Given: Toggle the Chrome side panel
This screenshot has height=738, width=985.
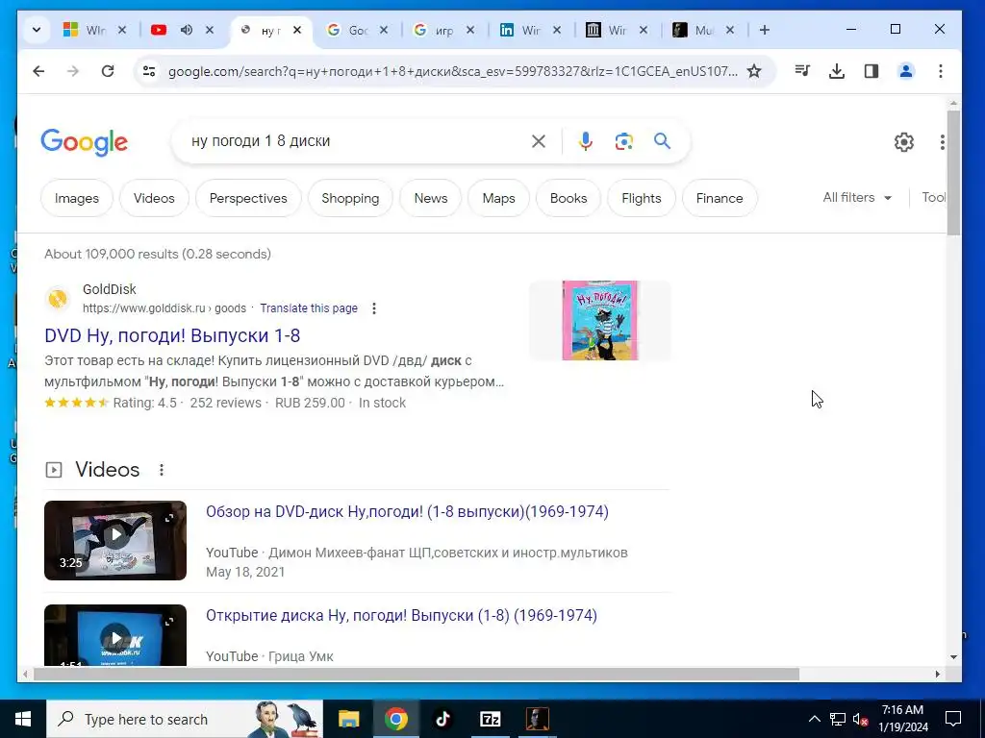Looking at the screenshot, I should 871,71.
